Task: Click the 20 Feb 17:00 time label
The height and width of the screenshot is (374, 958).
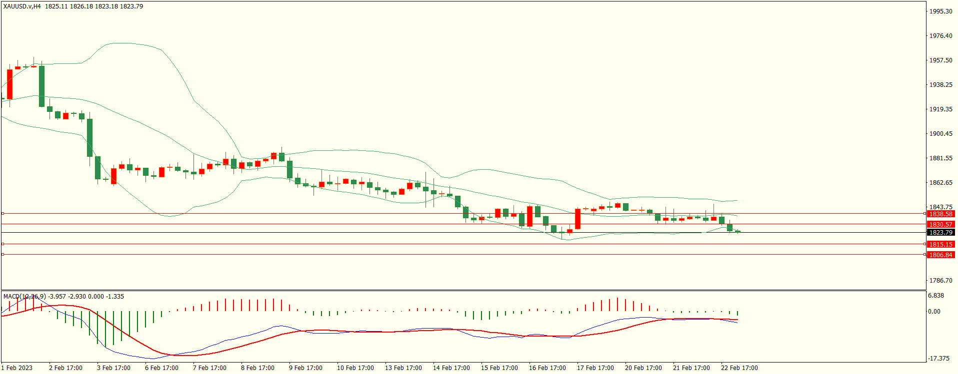Action: (x=643, y=368)
